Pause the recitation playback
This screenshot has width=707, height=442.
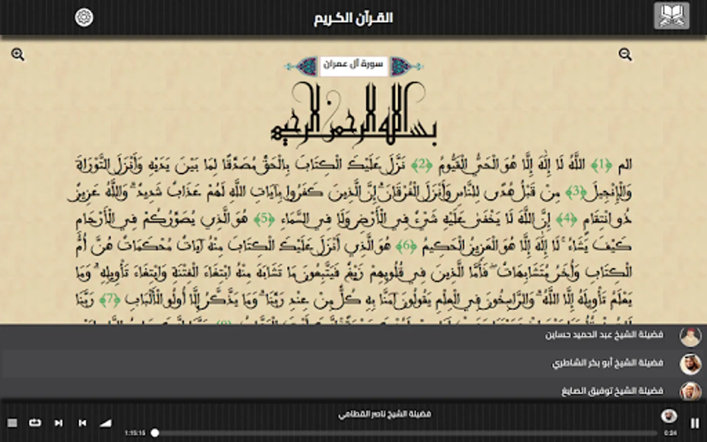tap(695, 423)
